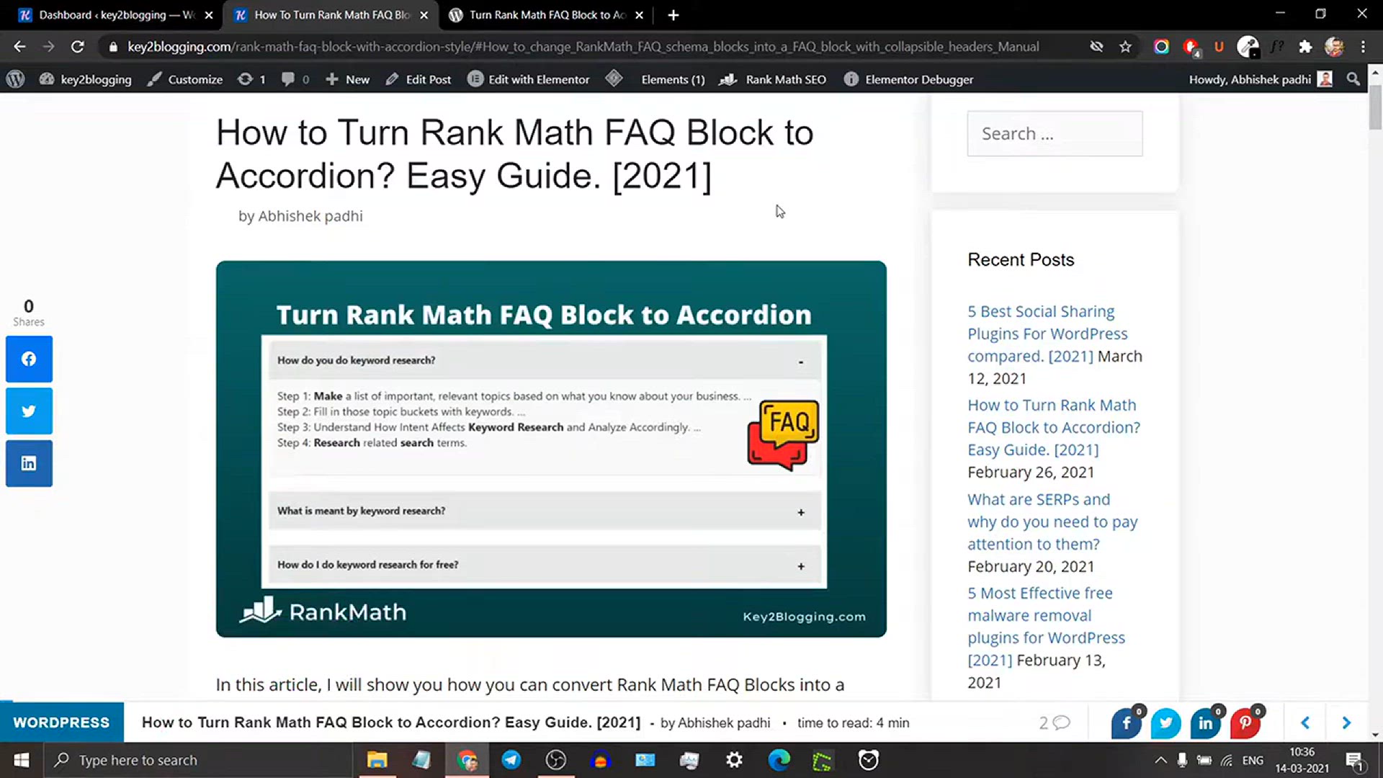Click taskbar Type here to search box

pos(198,760)
